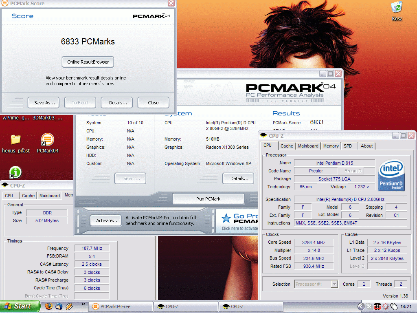This screenshot has height=313, width=417.
Task: Click the Threads value field
Action: click(x=401, y=284)
